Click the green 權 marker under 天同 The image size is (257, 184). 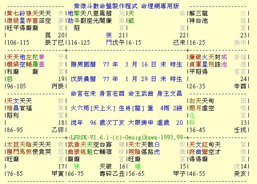tap(138, 166)
